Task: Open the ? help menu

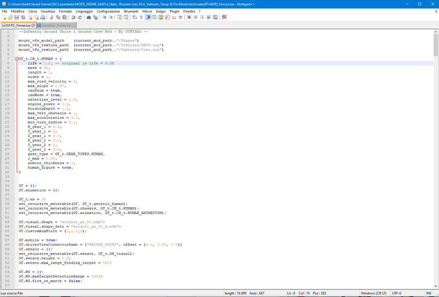Action: point(200,11)
